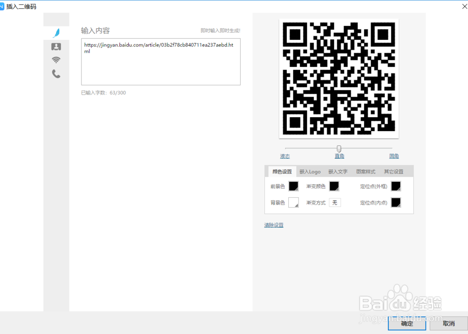Select the 直角 right-angle style link
The height and width of the screenshot is (334, 468).
[339, 156]
